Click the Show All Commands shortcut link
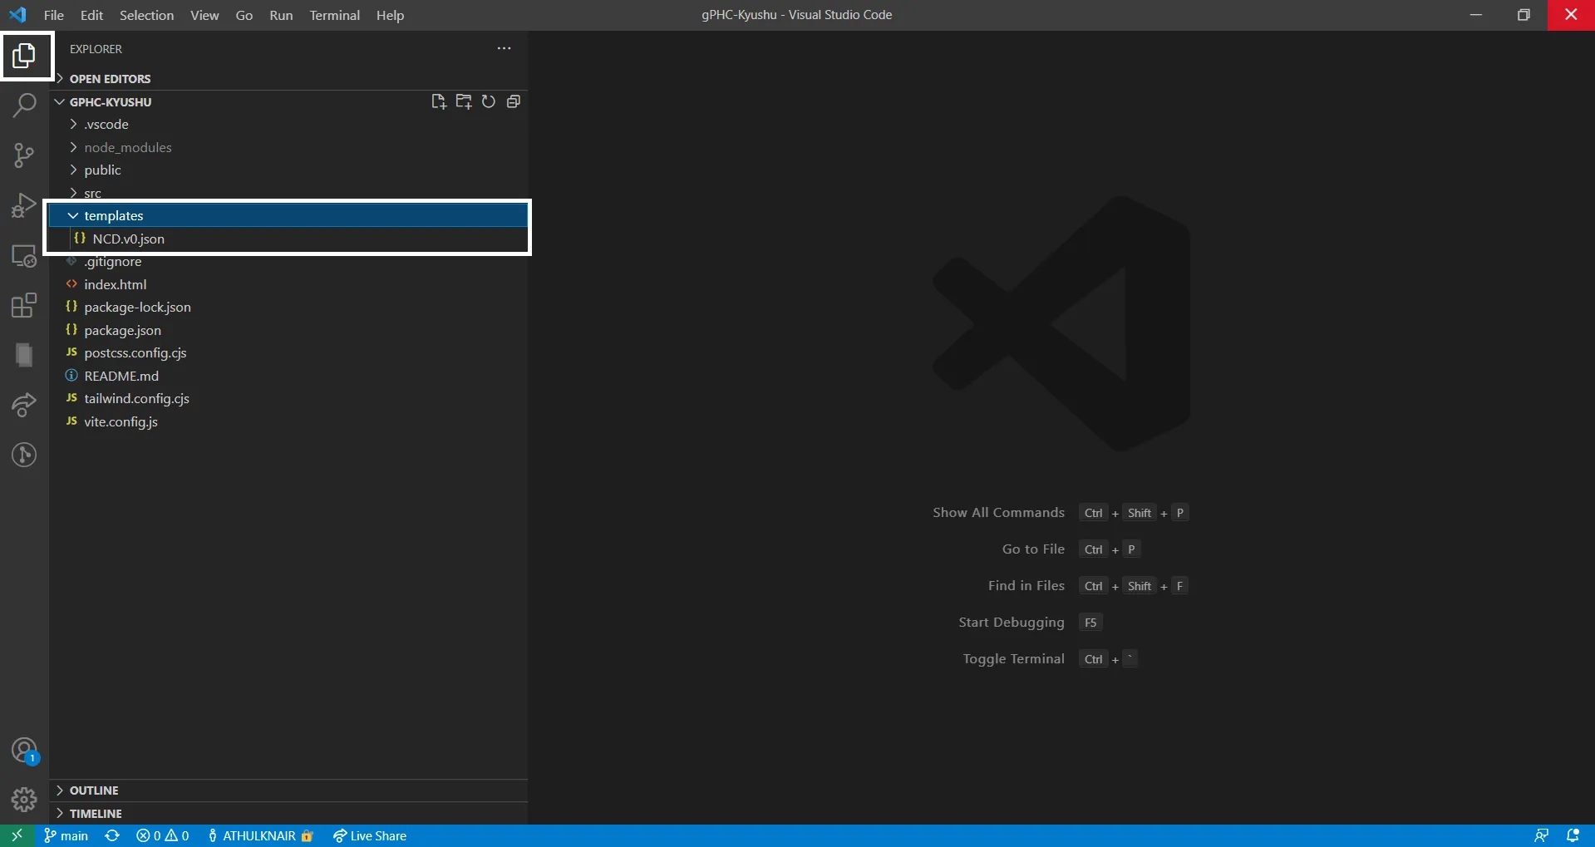The width and height of the screenshot is (1595, 847). [x=998, y=512]
